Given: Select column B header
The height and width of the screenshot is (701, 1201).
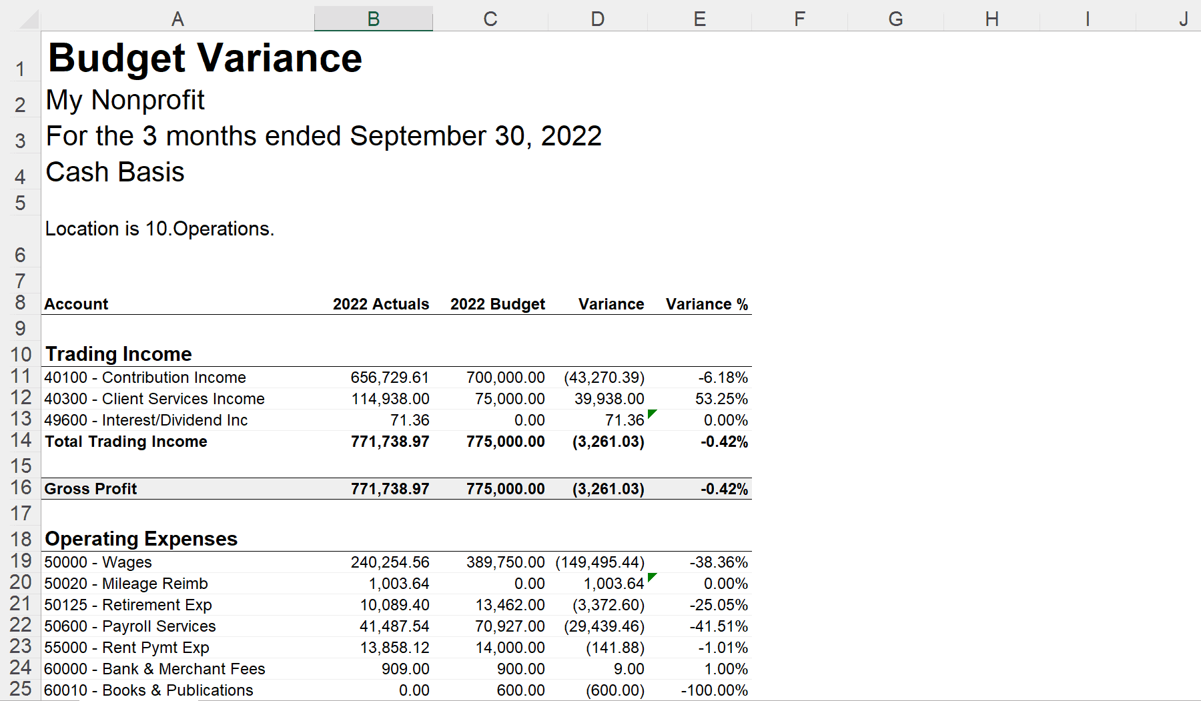Looking at the screenshot, I should coord(374,19).
